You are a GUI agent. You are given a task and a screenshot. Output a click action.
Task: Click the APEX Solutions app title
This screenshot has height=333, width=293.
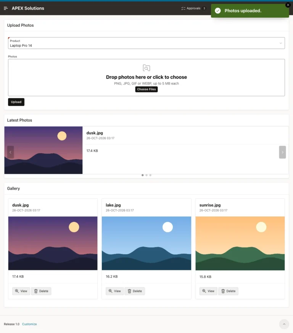28,8
